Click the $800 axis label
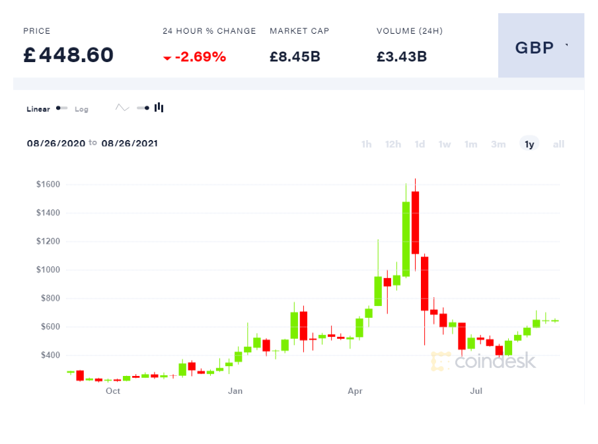 click(x=50, y=298)
